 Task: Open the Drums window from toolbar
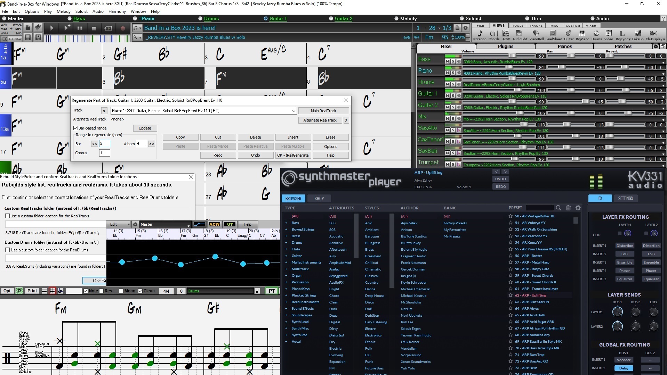pyautogui.click(x=596, y=35)
